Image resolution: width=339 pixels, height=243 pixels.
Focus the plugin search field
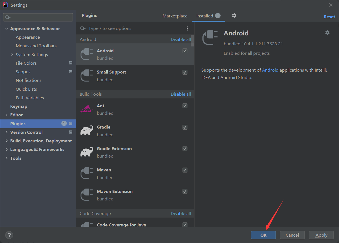(x=135, y=28)
